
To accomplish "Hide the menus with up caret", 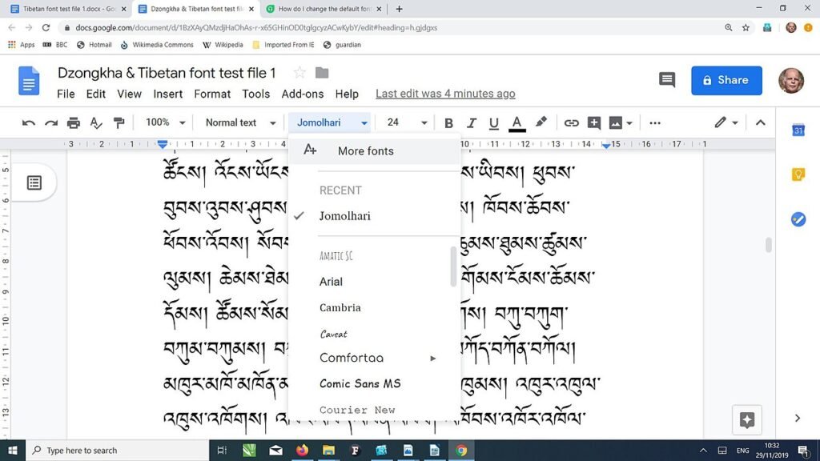I will tap(761, 122).
